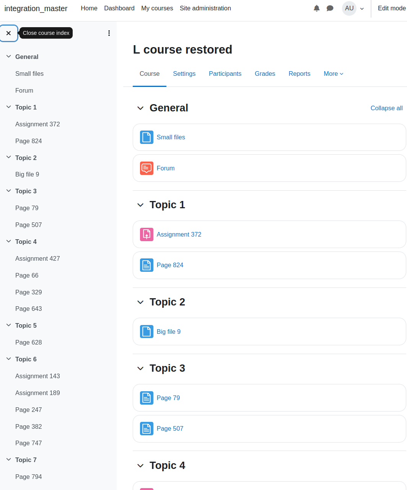Collapse Topic 7 chevron in course index

[x=8, y=459]
